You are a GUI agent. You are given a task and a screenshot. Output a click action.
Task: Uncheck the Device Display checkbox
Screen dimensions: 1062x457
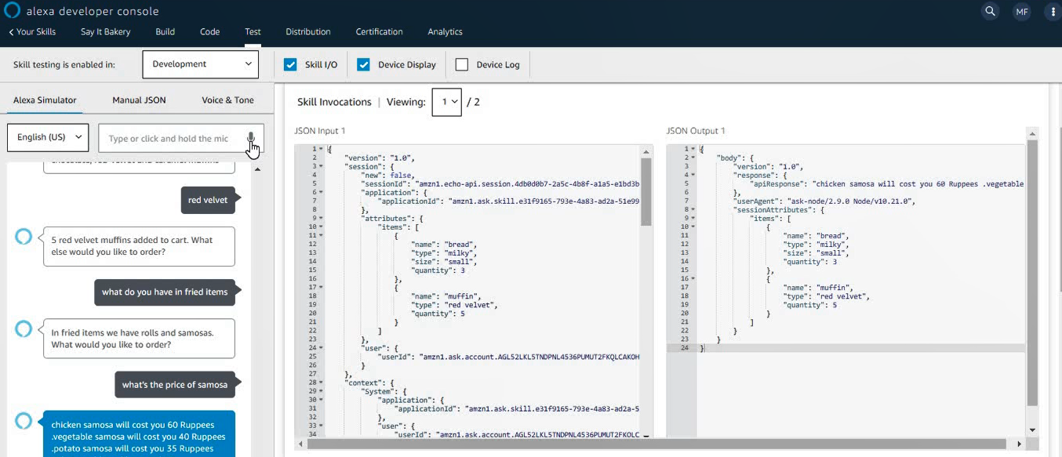click(363, 64)
